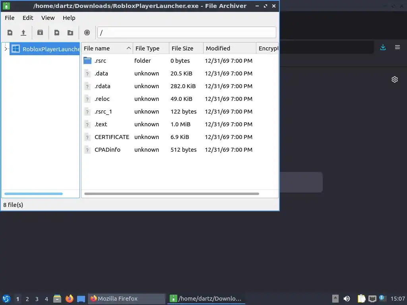Select the .rsrc_1 file entry
Image resolution: width=407 pixels, height=305 pixels.
coord(180,112)
